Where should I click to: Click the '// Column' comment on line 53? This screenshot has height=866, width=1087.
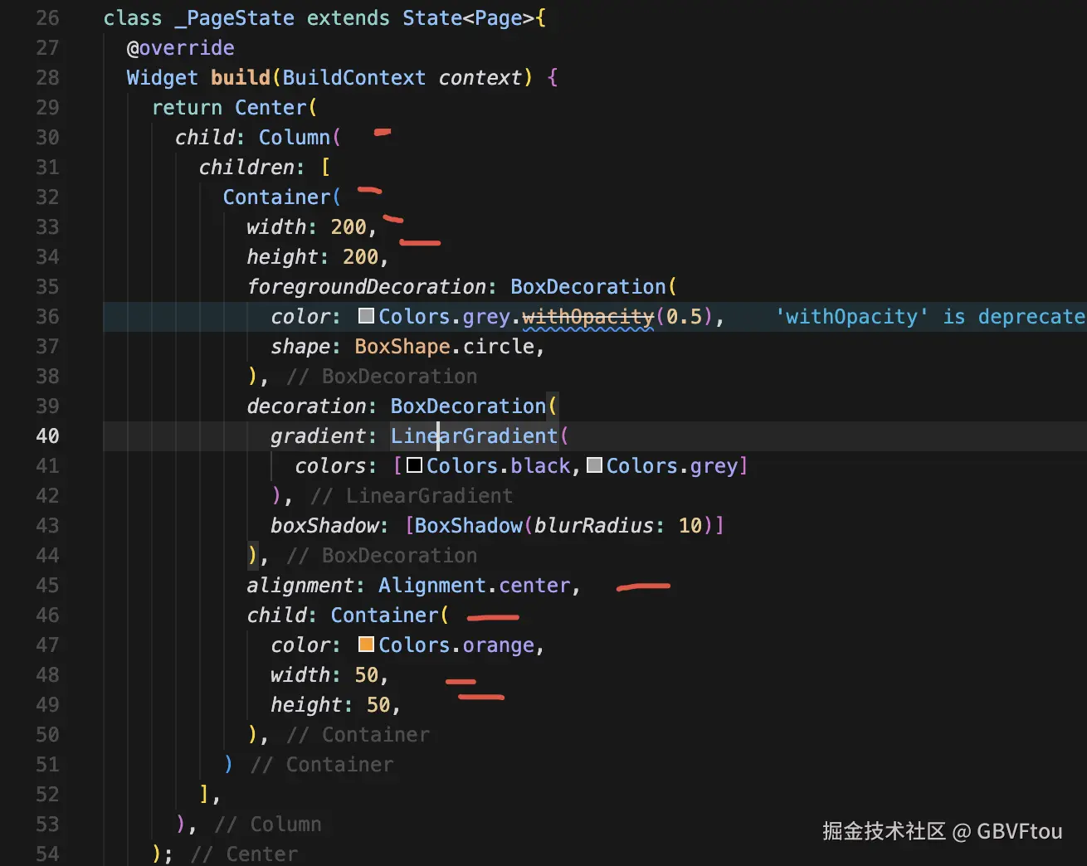click(268, 824)
